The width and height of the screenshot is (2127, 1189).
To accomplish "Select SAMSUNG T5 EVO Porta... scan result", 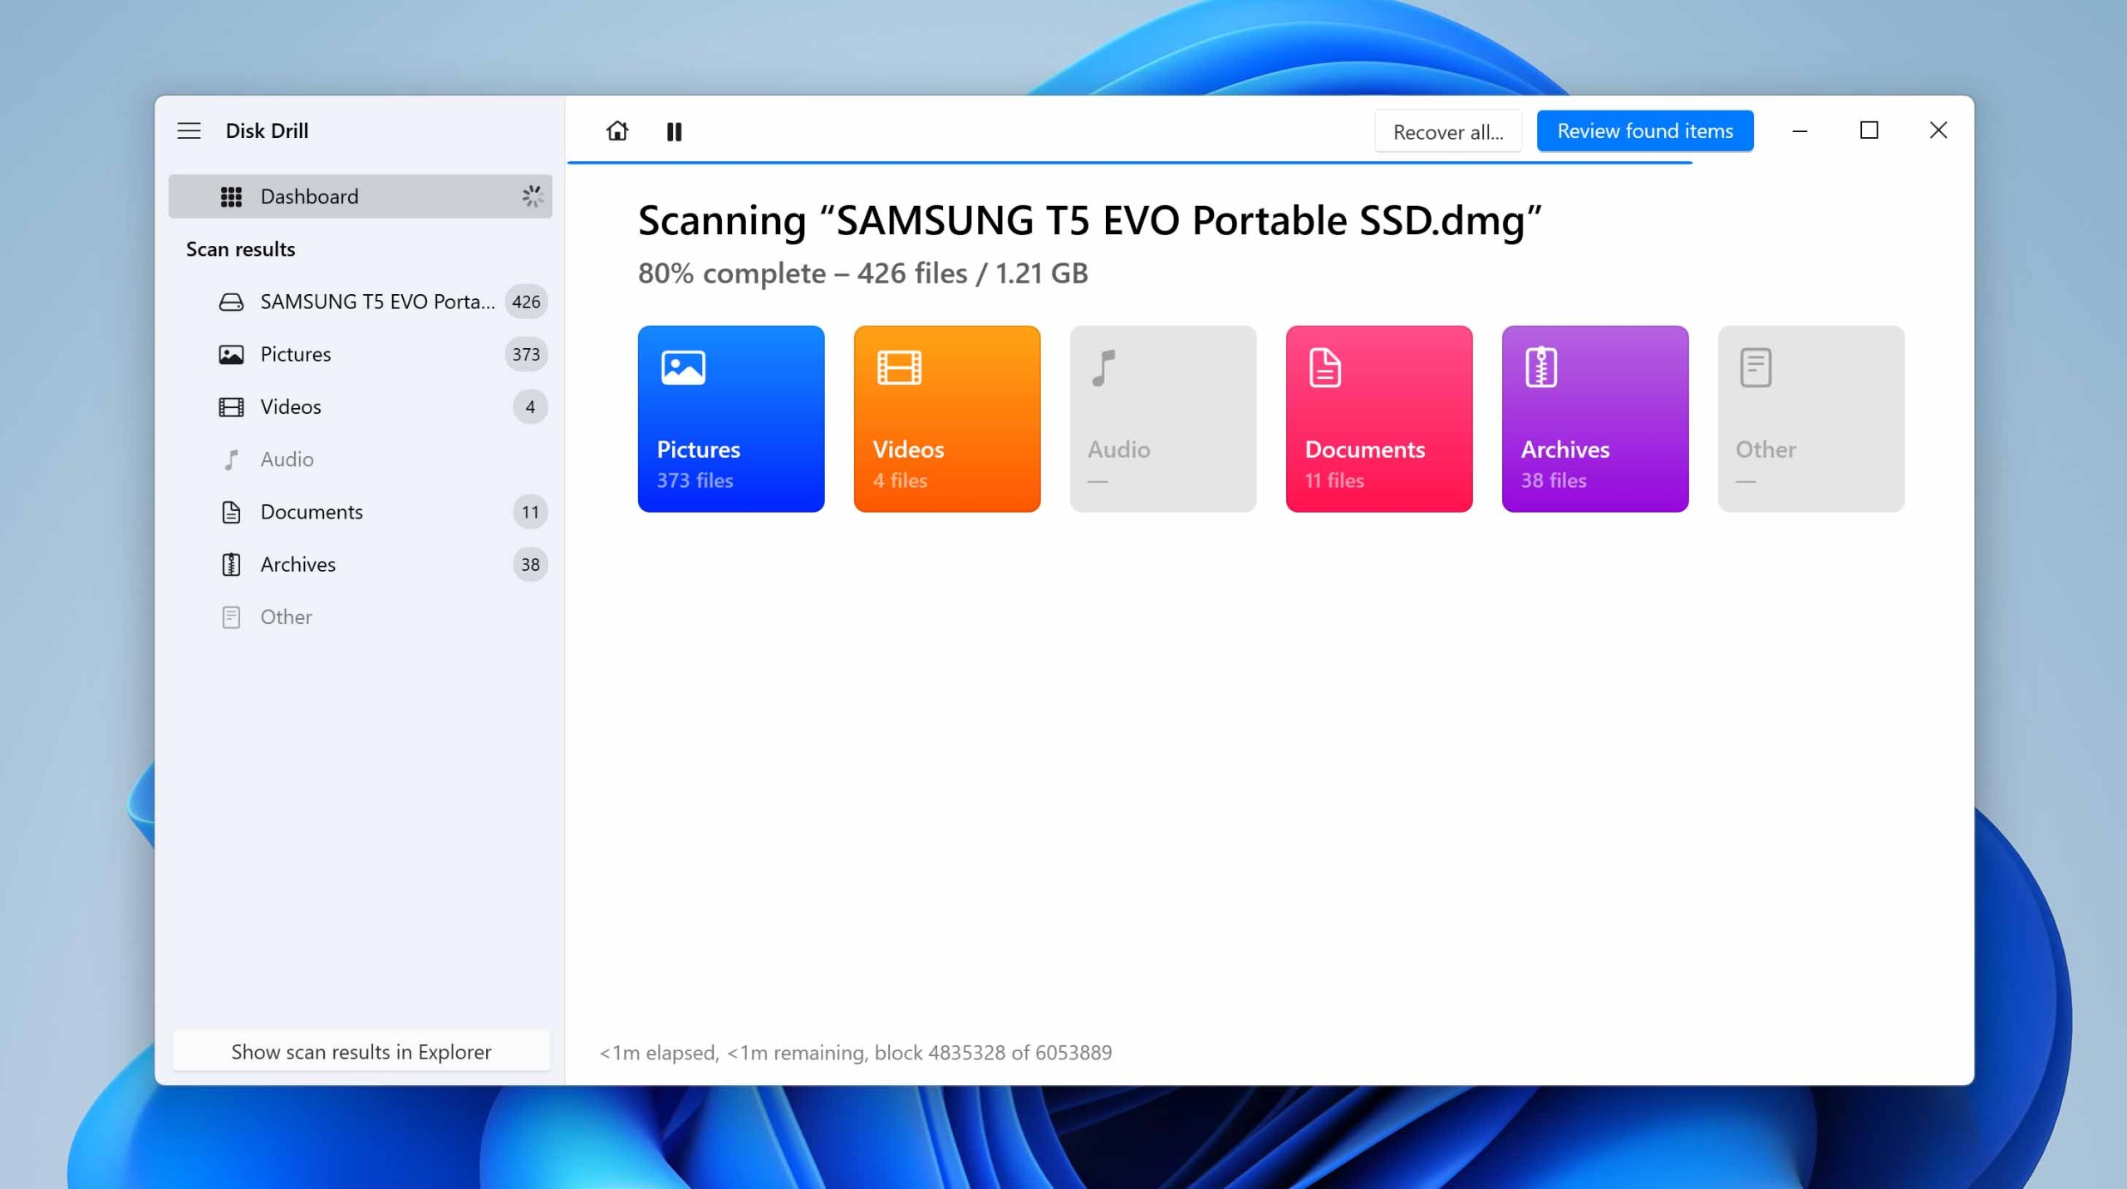I will coord(360,302).
